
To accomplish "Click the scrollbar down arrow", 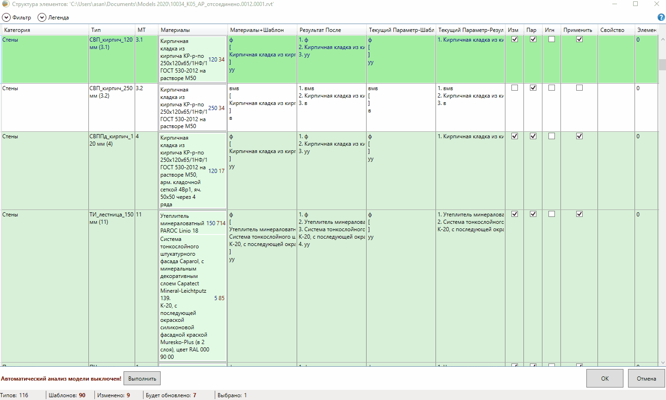I will coord(662,363).
